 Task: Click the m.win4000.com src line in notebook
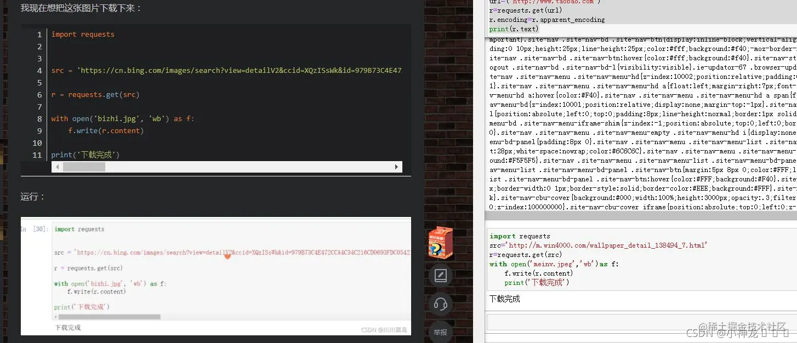pyautogui.click(x=599, y=245)
